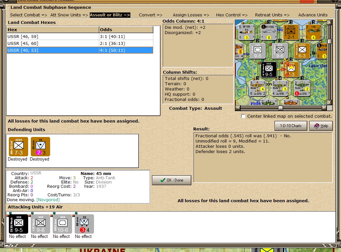The height and width of the screenshot is (252, 341).
Task: Click the minimap scroll down arrow
Action: point(330,103)
